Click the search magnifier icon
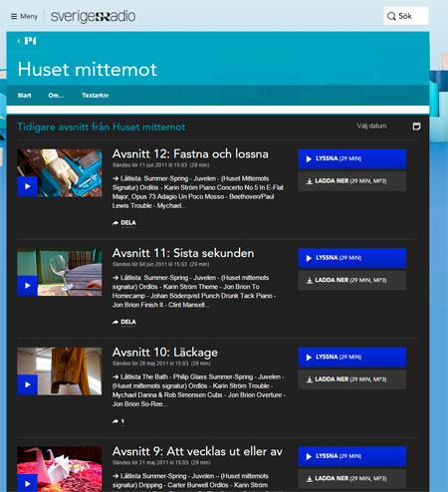The image size is (448, 492). click(391, 16)
